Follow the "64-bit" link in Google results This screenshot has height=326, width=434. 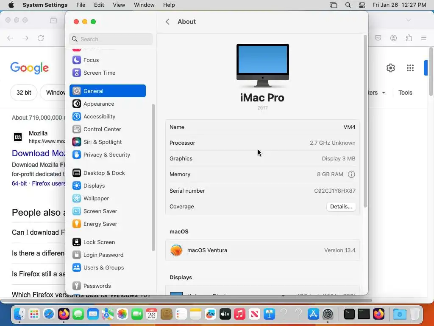point(19,183)
